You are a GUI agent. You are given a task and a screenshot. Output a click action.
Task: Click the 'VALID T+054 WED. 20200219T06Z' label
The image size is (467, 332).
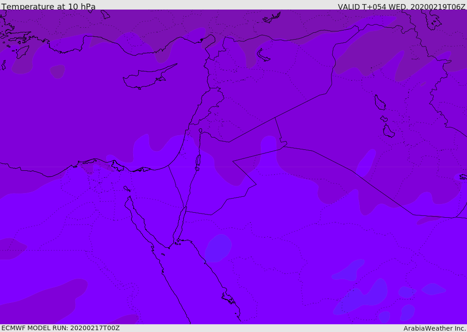tap(401, 6)
